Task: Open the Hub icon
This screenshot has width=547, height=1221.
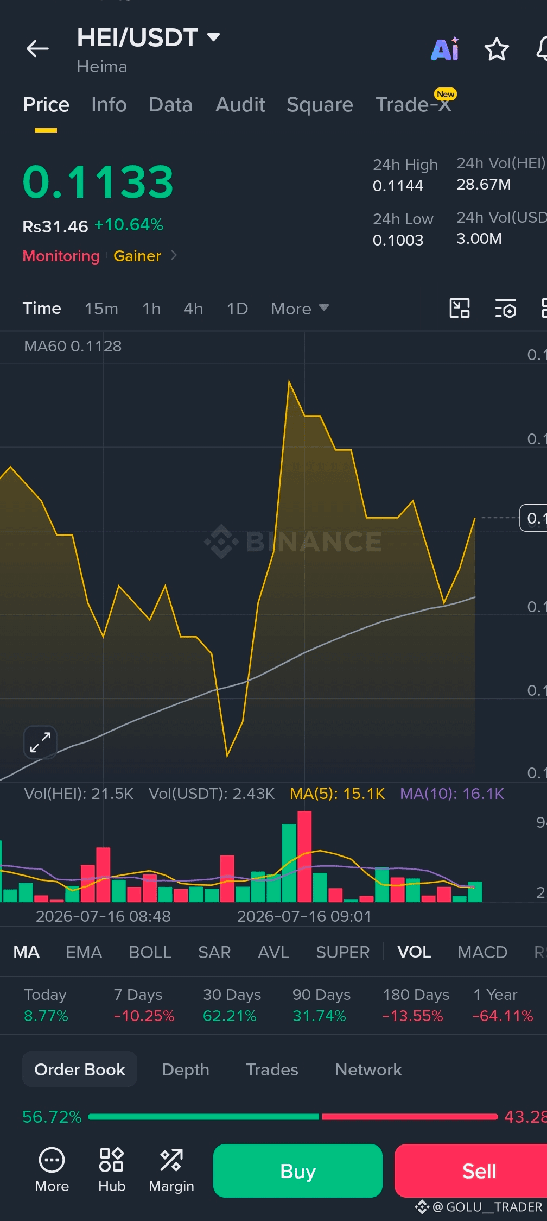Action: tap(112, 1170)
